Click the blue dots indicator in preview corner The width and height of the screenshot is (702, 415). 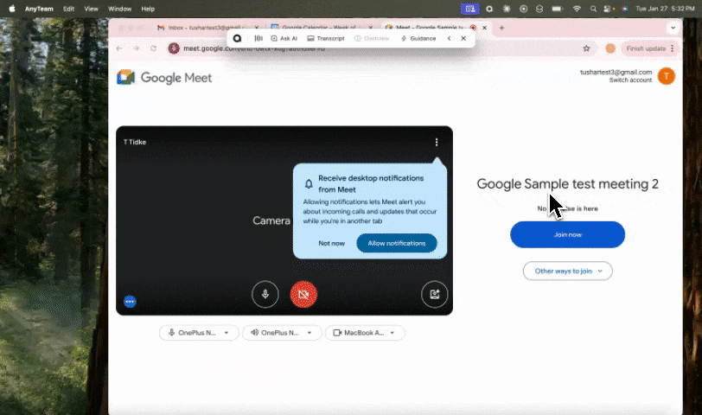[130, 301]
